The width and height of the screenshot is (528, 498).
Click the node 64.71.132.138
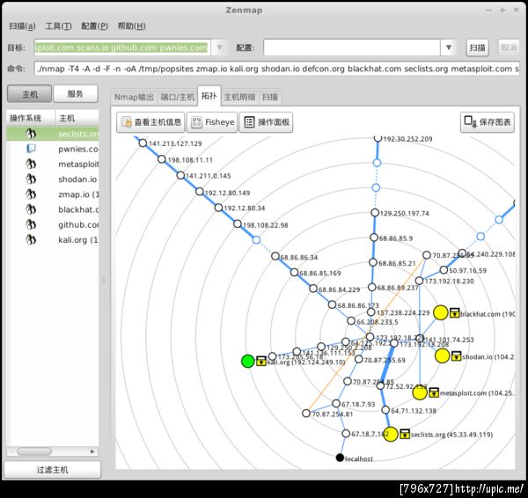385,410
